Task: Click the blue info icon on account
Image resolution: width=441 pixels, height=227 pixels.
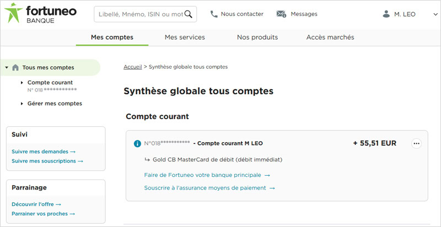Action: pyautogui.click(x=137, y=144)
